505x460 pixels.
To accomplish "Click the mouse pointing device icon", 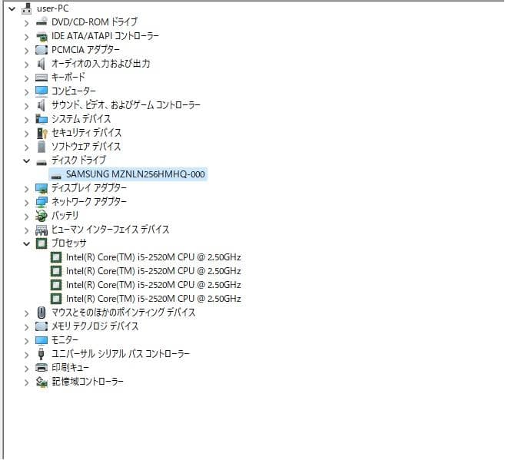I will (x=42, y=313).
